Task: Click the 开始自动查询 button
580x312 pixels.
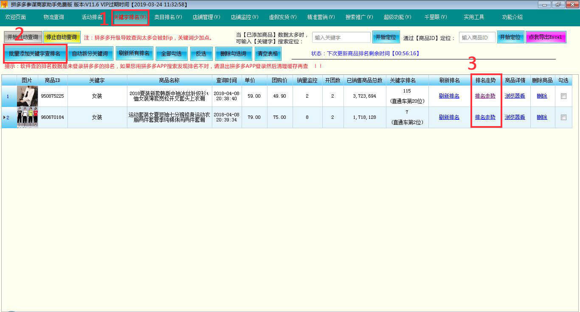Action: [23, 37]
